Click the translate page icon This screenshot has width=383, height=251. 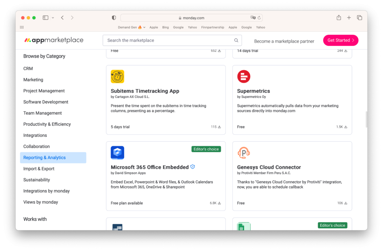click(253, 18)
